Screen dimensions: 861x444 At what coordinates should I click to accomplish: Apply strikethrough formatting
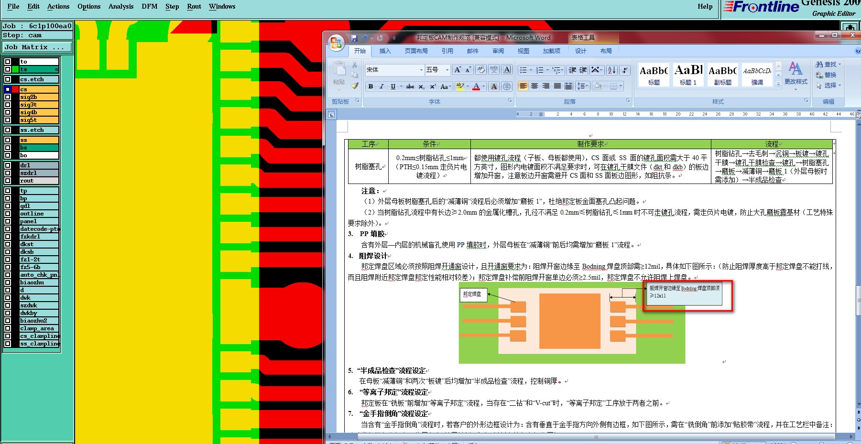point(410,87)
